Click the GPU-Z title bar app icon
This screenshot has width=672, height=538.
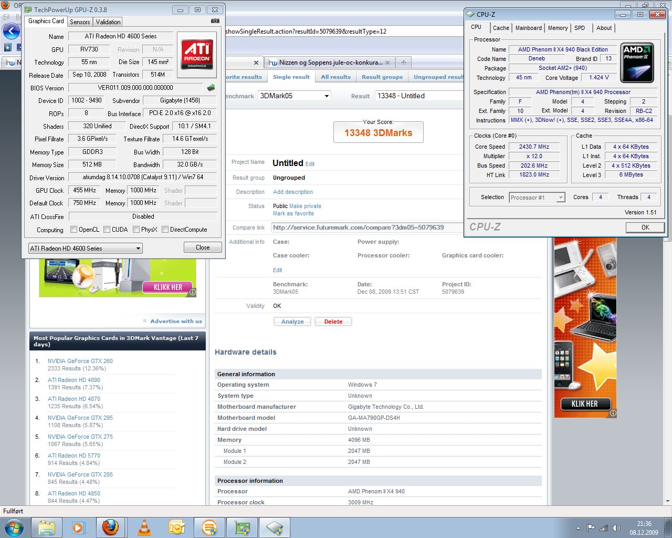click(x=28, y=9)
